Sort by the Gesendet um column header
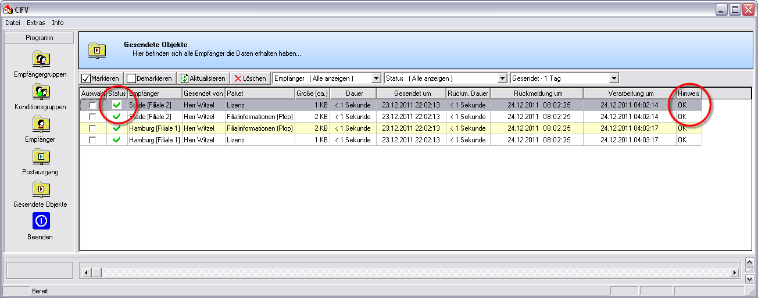Viewport: 758px width, 298px height. click(x=412, y=94)
